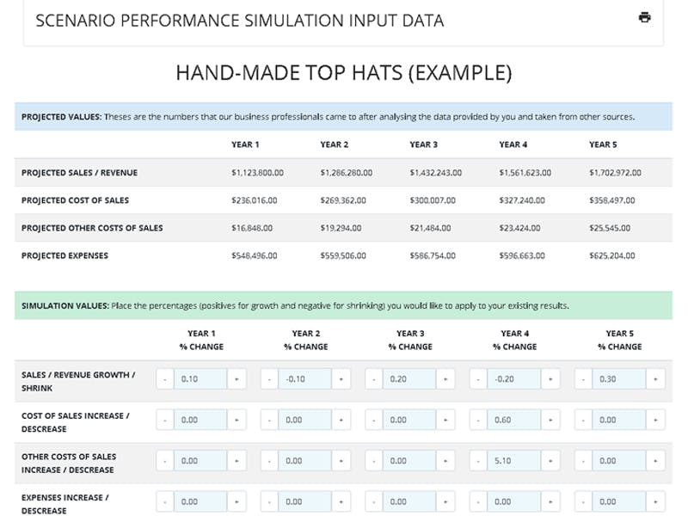Decrease Year 1 sales revenue growth with minus
The height and width of the screenshot is (516, 688).
click(165, 378)
